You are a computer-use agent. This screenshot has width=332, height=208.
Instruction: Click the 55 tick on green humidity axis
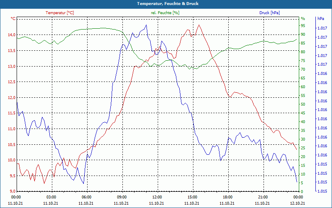[303, 96]
